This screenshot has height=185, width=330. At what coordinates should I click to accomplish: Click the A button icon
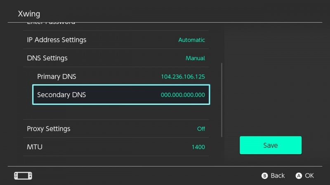(x=299, y=176)
